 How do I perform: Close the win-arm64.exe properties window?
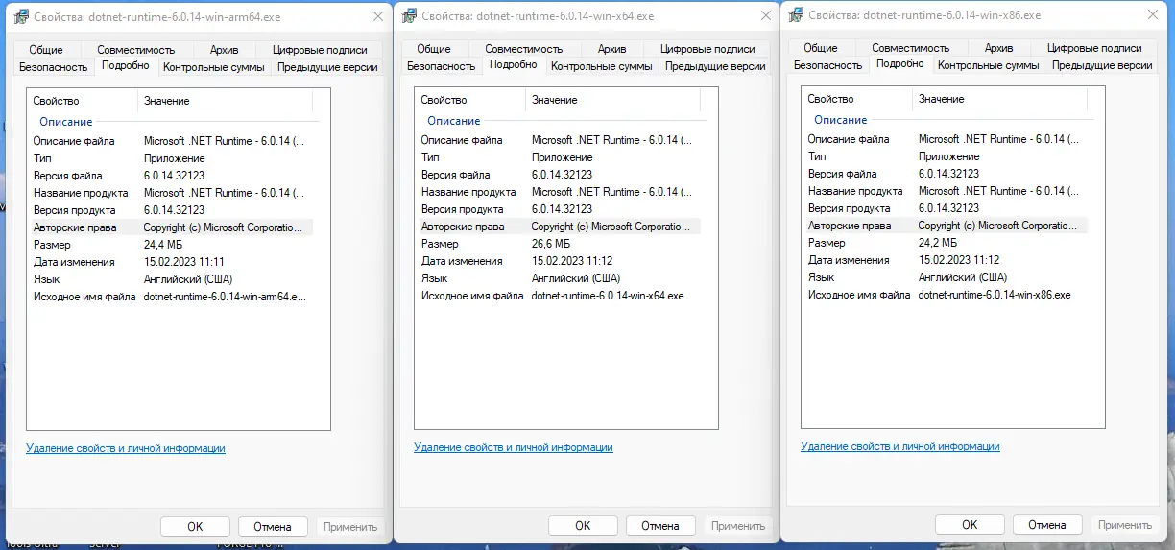(375, 15)
